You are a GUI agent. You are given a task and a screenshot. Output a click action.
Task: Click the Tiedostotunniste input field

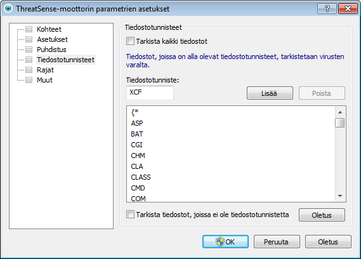[x=150, y=93]
